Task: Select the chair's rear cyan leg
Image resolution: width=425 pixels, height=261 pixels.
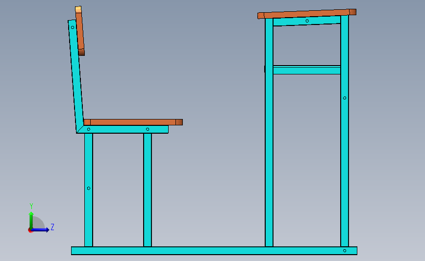Action: tap(89, 190)
